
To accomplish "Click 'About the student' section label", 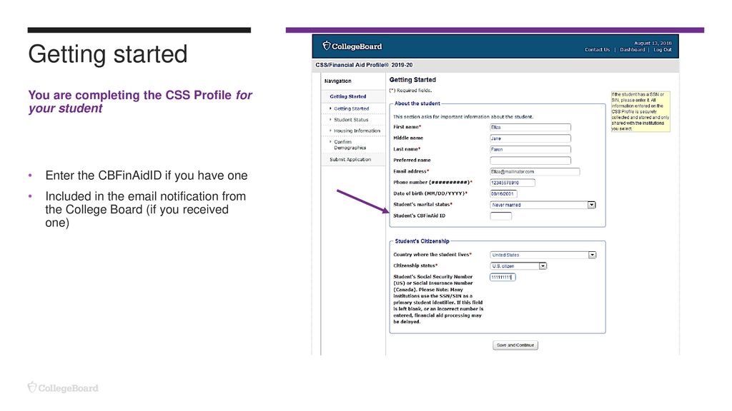I will [417, 103].
